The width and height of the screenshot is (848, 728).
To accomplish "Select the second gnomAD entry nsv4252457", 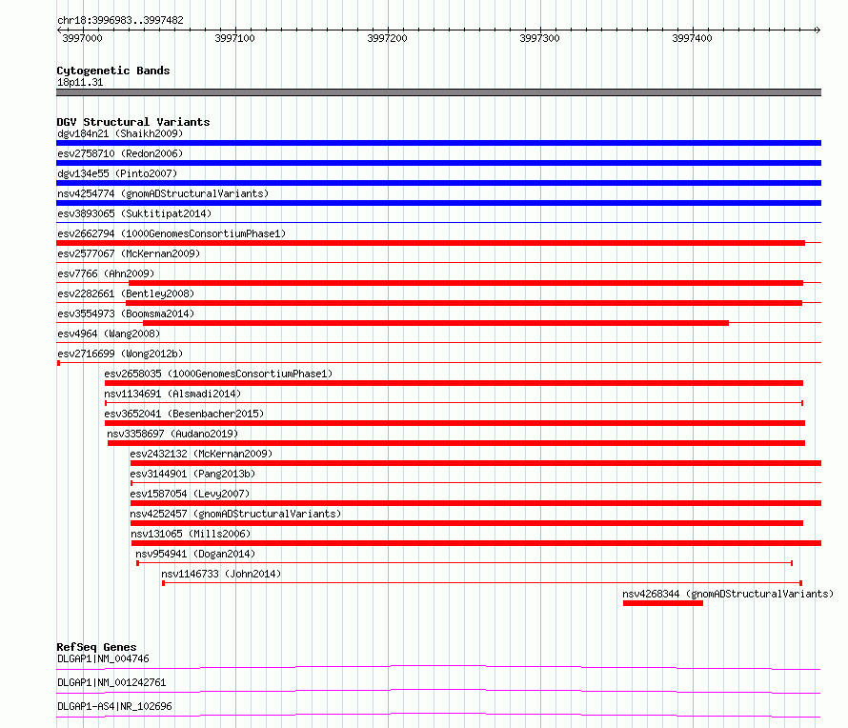I will (x=235, y=514).
